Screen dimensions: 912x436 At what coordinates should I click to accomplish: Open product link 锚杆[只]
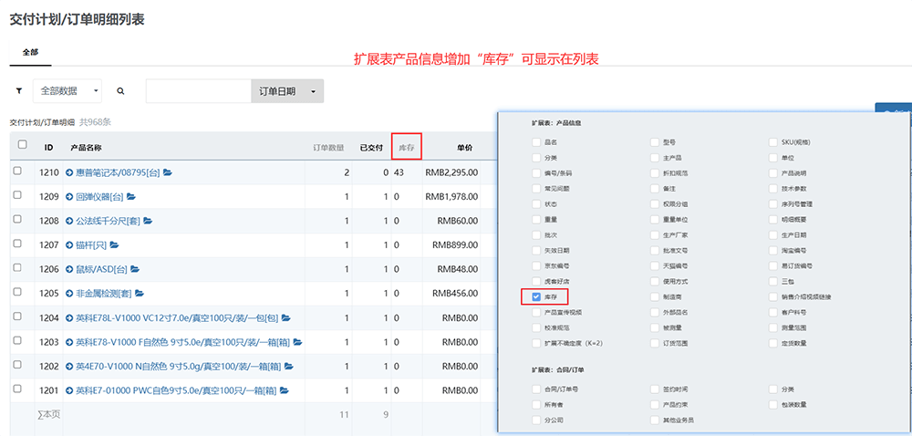(x=90, y=245)
